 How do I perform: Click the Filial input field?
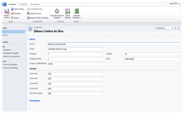[152, 59]
